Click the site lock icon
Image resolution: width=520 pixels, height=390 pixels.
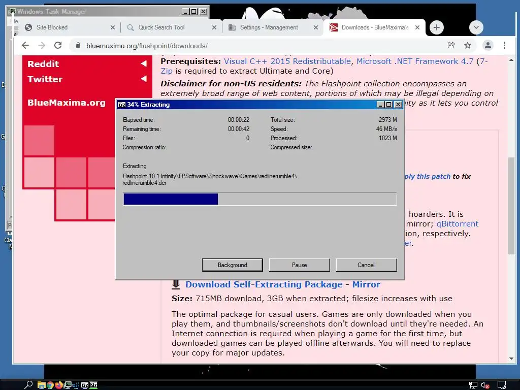(x=78, y=45)
